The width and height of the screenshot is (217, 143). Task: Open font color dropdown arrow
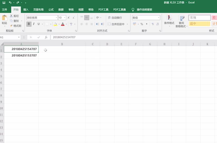[x=66, y=24]
